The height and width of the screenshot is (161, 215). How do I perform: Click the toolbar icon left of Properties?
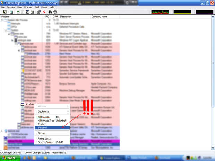(32, 12)
